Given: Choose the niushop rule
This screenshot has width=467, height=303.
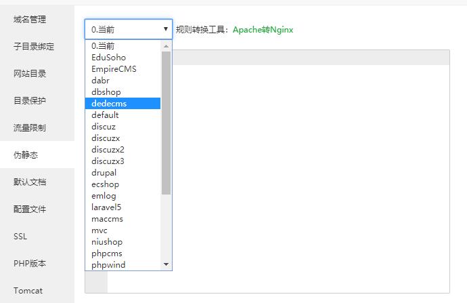Looking at the screenshot, I should (123, 242).
